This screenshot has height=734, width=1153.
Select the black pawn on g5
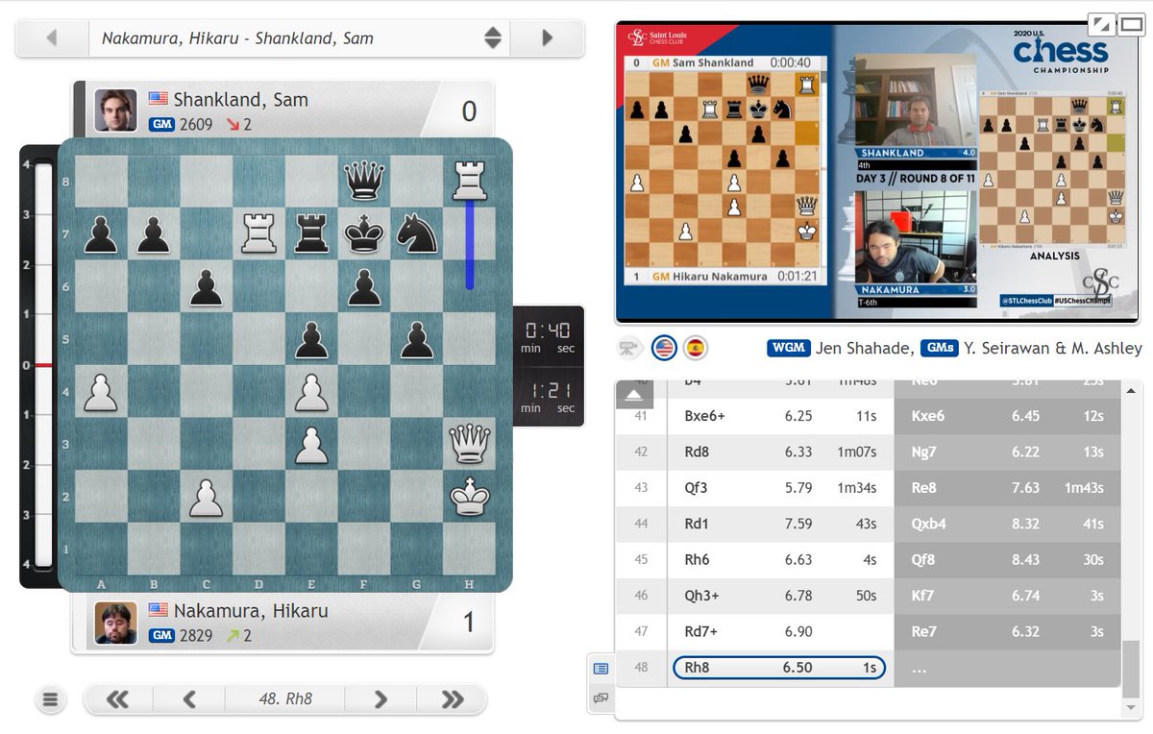[417, 338]
